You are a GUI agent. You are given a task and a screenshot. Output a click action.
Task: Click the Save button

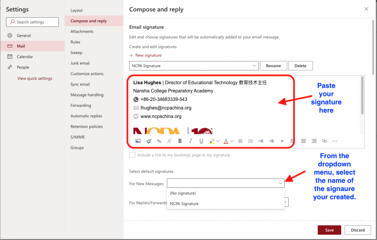click(329, 230)
